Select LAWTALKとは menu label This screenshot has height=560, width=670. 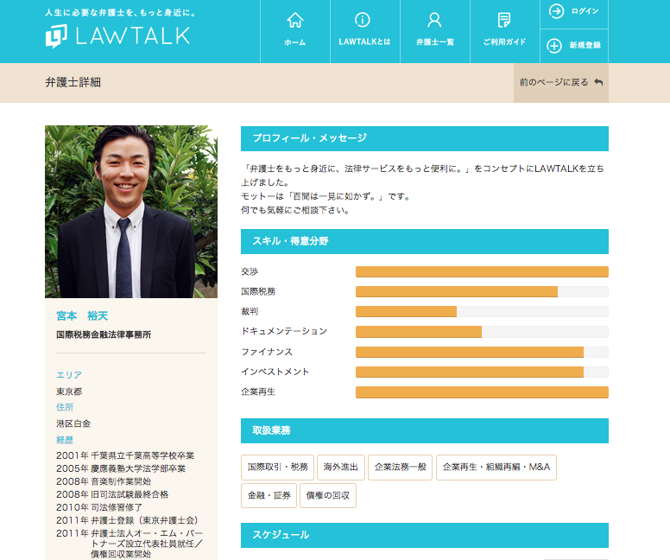click(x=364, y=42)
